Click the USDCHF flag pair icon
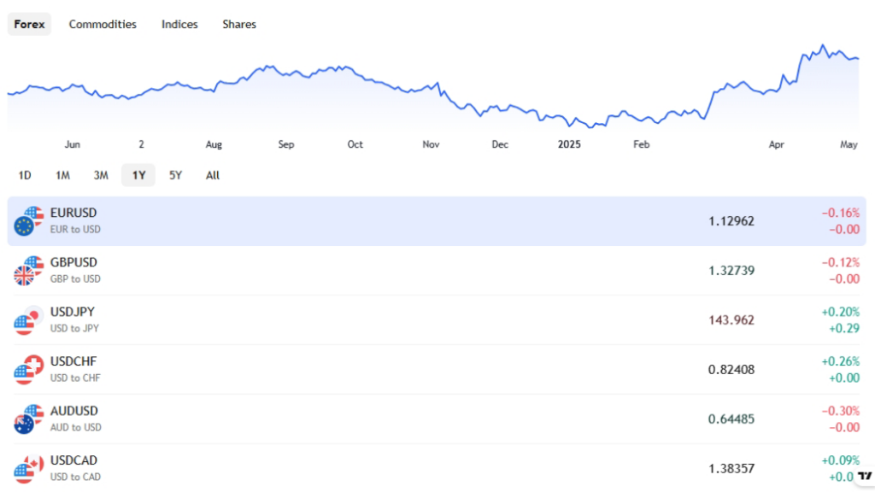This screenshot has height=492, width=875. click(28, 369)
